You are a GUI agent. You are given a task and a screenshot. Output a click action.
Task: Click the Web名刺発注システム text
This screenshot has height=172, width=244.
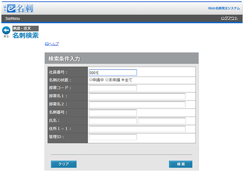pyautogui.click(x=224, y=8)
